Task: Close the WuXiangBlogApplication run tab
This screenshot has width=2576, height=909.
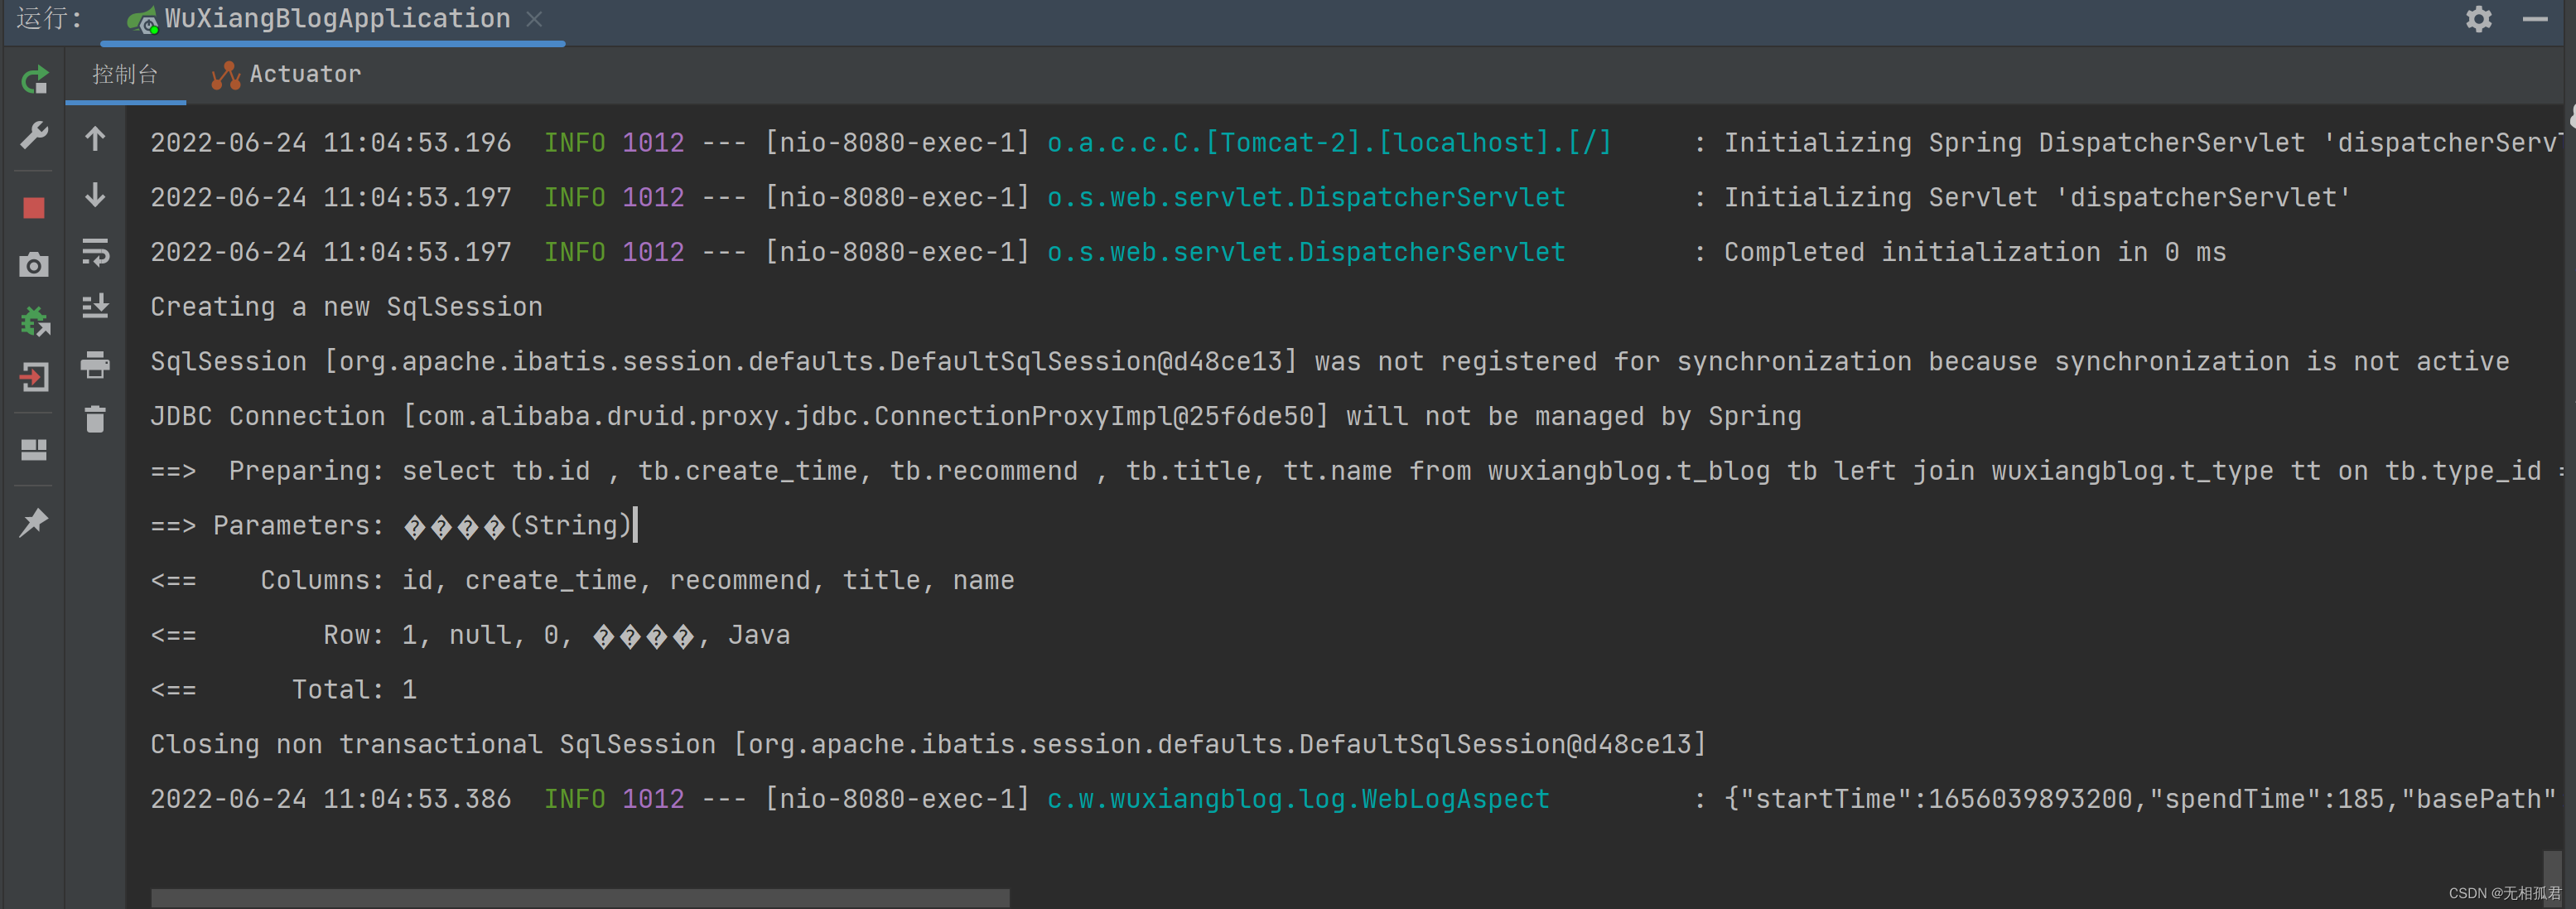Action: point(535,19)
